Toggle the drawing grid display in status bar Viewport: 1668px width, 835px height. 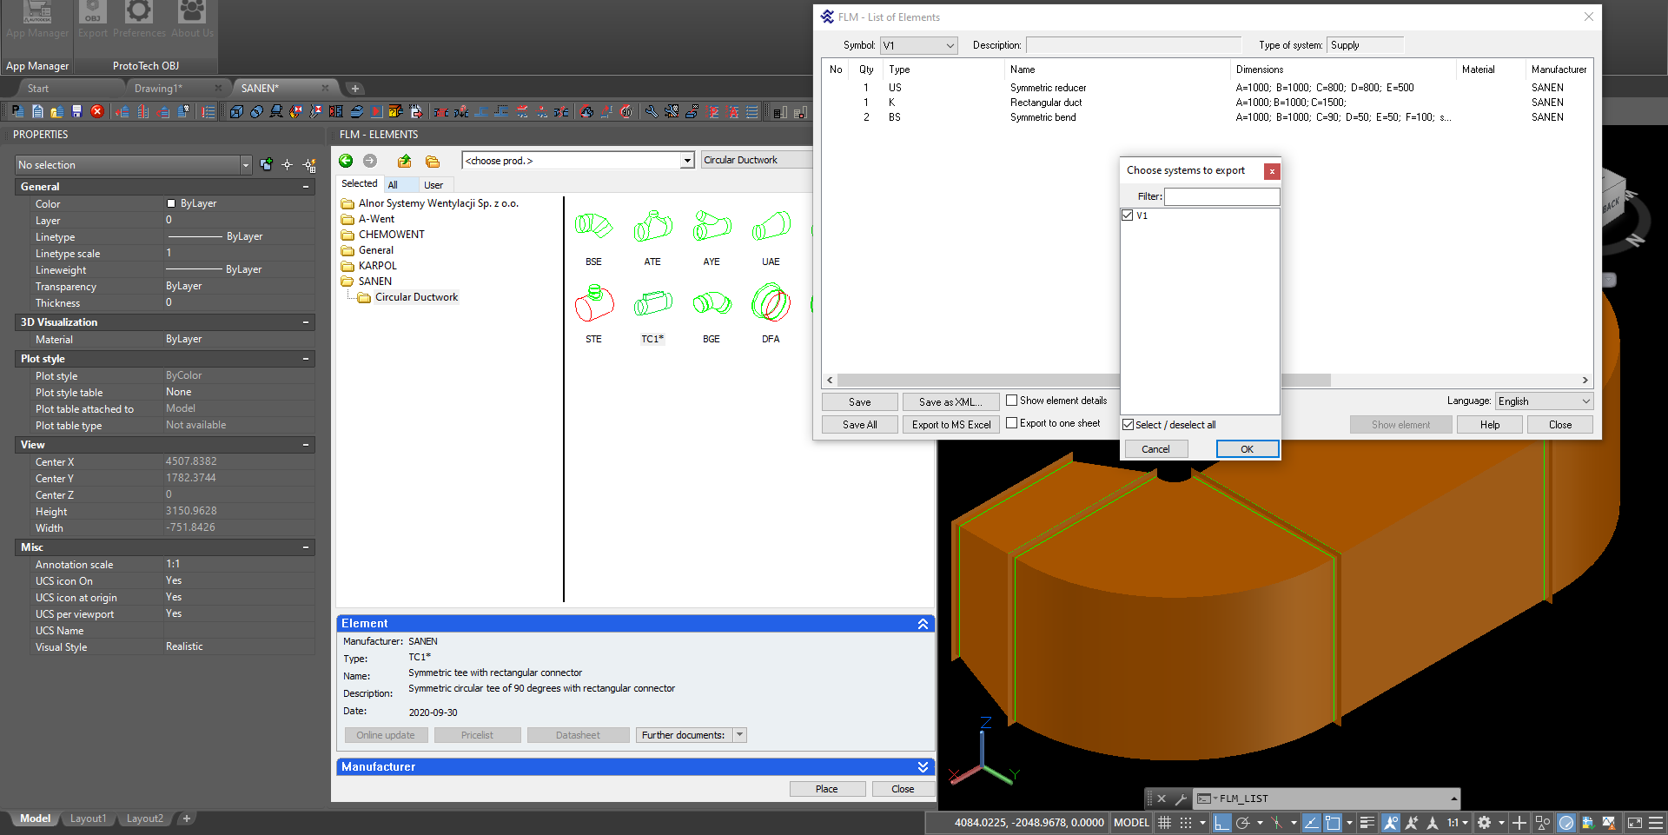(1165, 822)
